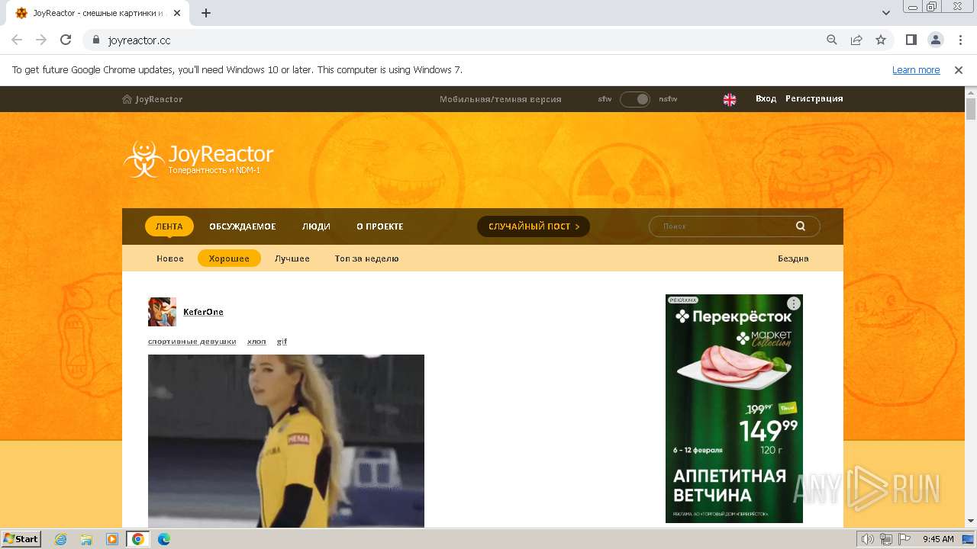Image resolution: width=977 pixels, height=549 pixels.
Task: Open Chrome's three-dot menu
Action: [x=959, y=40]
